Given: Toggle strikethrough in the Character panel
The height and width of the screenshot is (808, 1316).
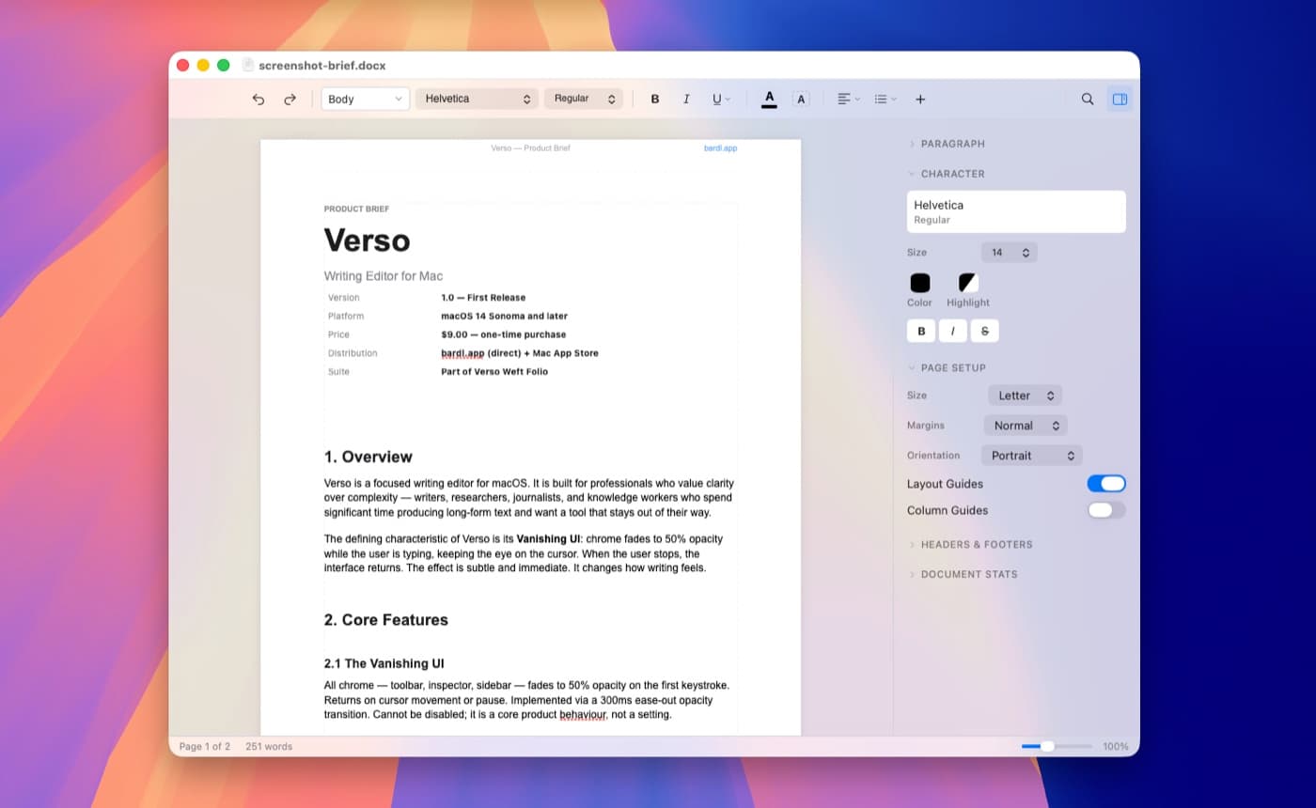Looking at the screenshot, I should coord(983,331).
